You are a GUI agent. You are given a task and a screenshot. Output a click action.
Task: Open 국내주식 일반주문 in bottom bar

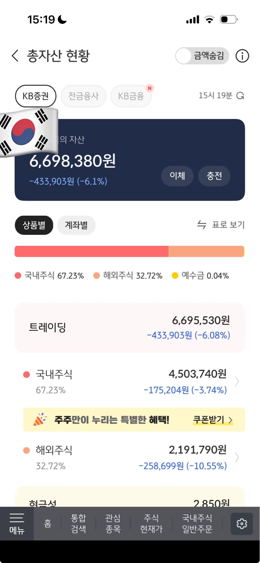[197, 524]
